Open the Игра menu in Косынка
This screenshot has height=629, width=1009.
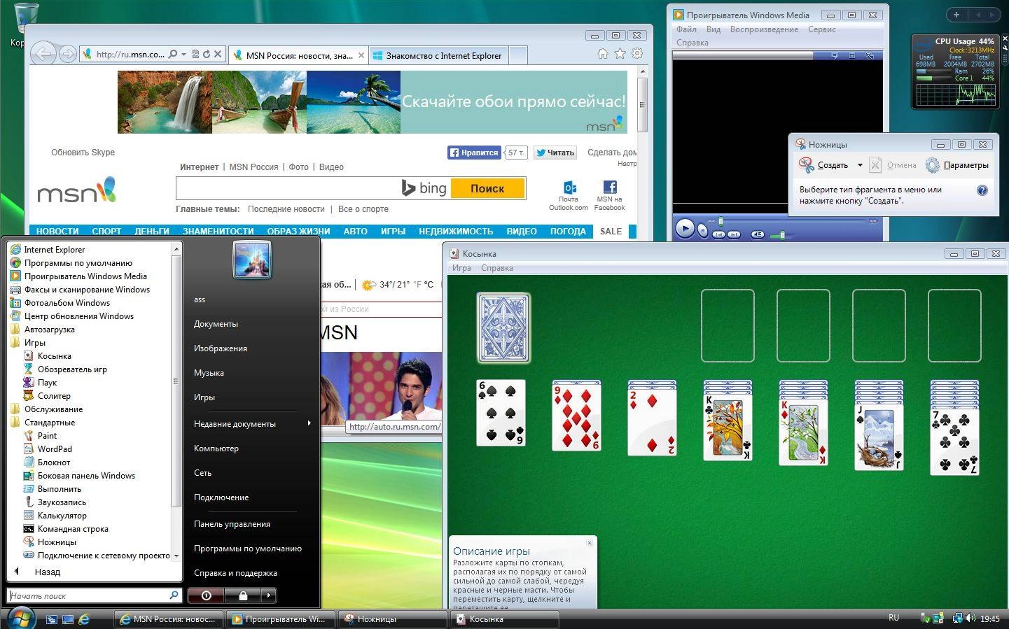(461, 268)
